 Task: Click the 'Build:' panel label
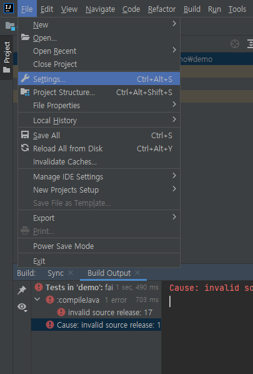point(26,273)
